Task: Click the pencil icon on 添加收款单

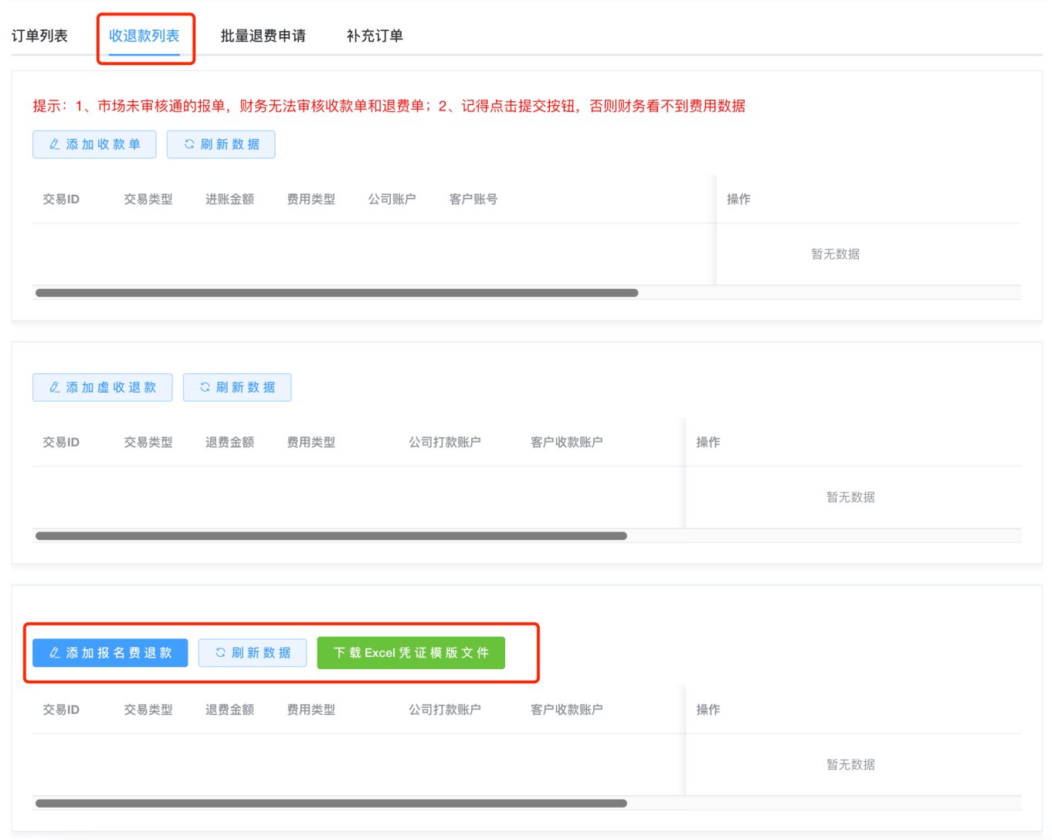Action: 55,145
